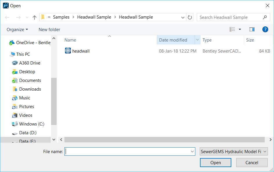
Task: Click the Open button
Action: point(215,163)
